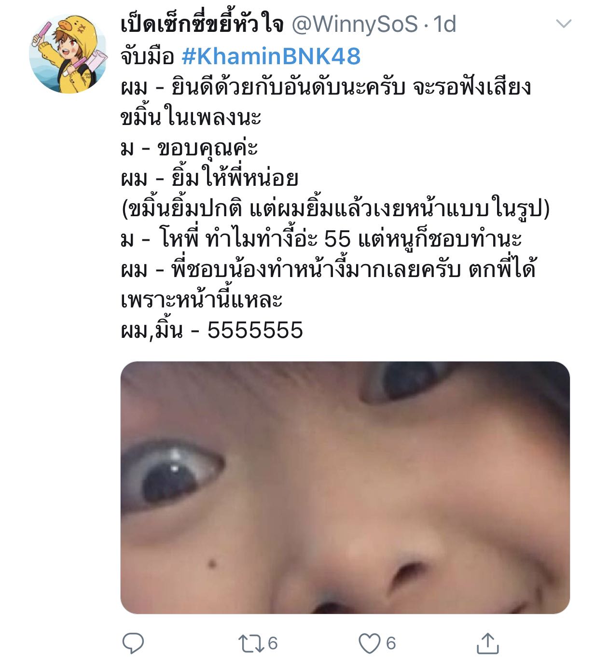View the attached close-up face photo
Screen dimensions: 595x667
[345, 487]
